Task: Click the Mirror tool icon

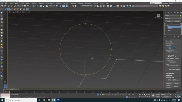Action: click(95, 6)
